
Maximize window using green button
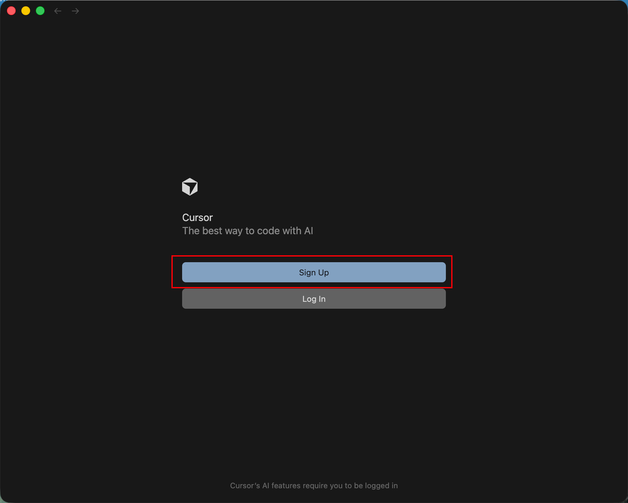tap(40, 11)
